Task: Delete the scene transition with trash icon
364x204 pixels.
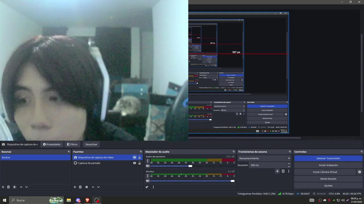Action: [x=283, y=171]
